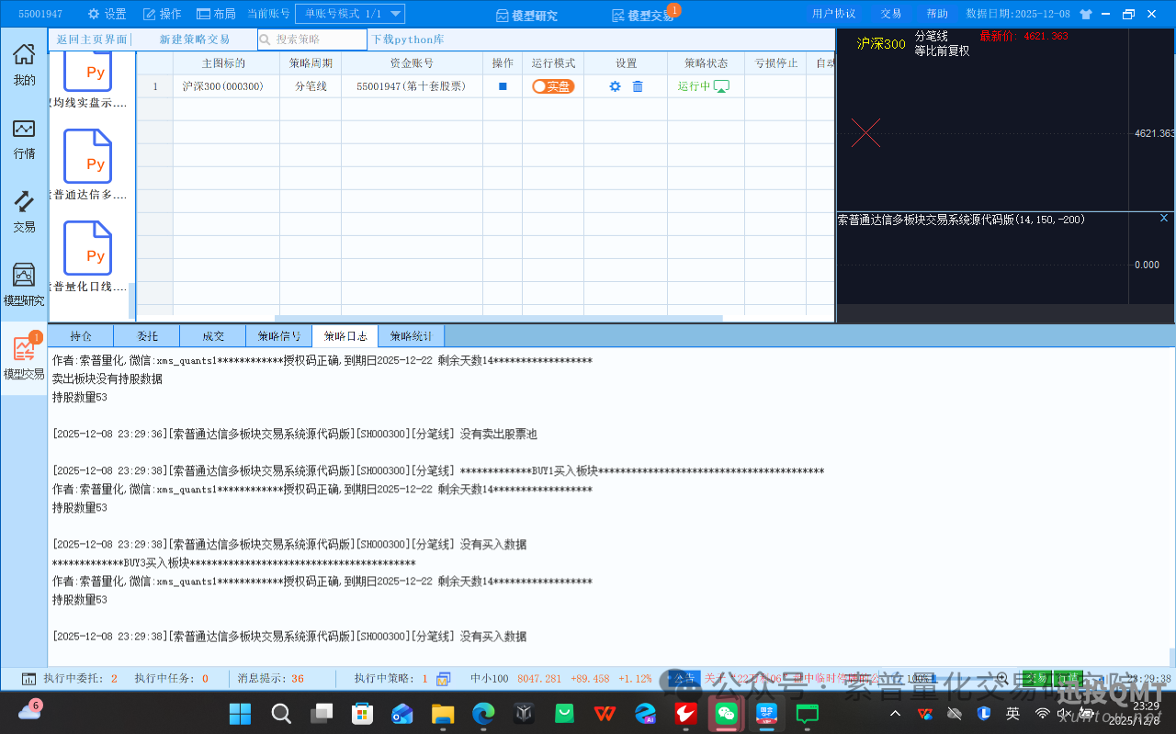The height and width of the screenshot is (734, 1176).
Task: Open the strategy settings gear icon
Action: (x=614, y=86)
